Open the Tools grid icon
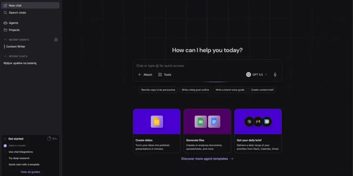This screenshot has height=176, width=353. point(160,75)
